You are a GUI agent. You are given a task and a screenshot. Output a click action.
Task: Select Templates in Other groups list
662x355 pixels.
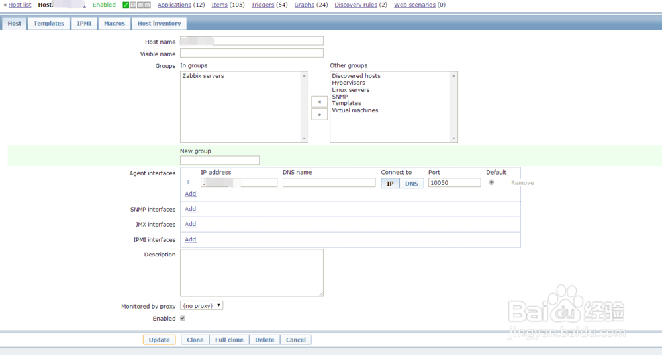pyautogui.click(x=346, y=103)
